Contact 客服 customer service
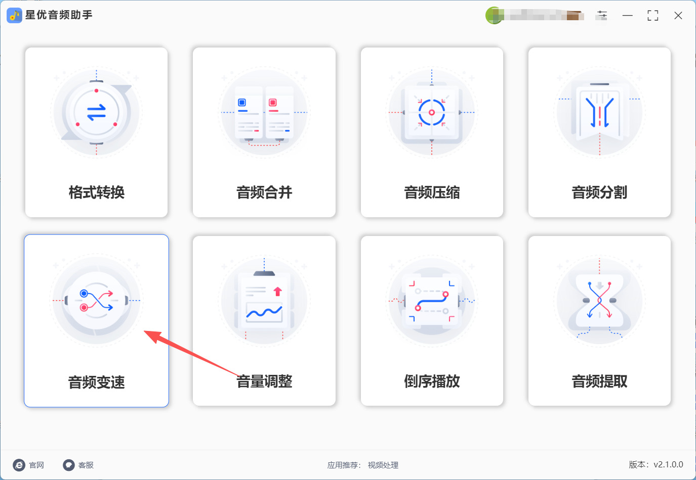This screenshot has height=480, width=696. click(78, 465)
